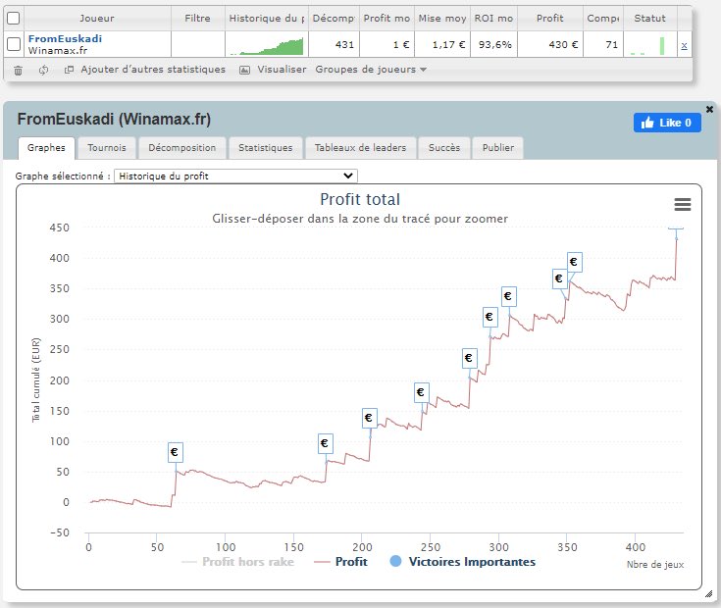Sort by Filtre column header

(198, 19)
